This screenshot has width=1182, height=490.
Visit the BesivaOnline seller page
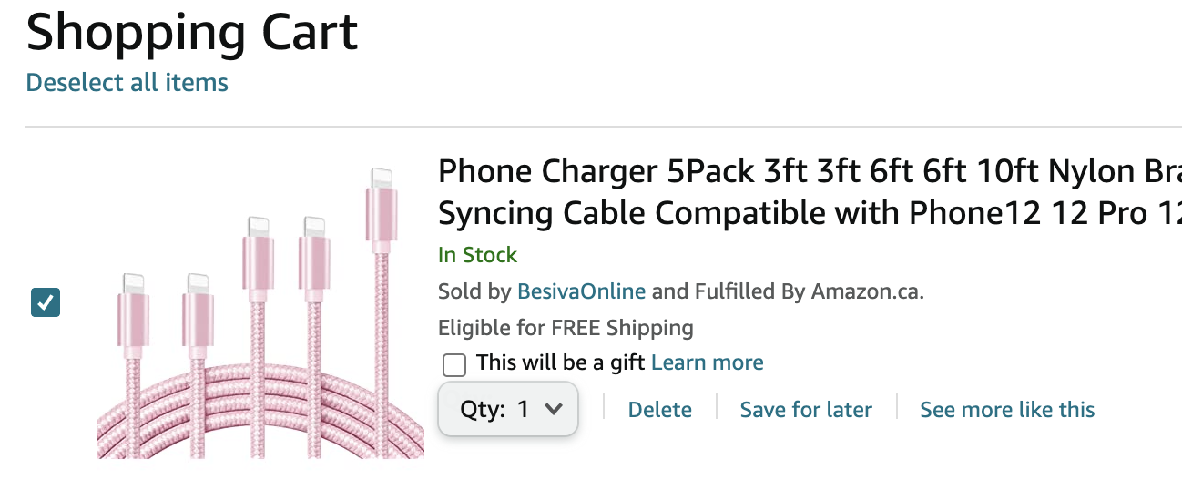(x=581, y=292)
